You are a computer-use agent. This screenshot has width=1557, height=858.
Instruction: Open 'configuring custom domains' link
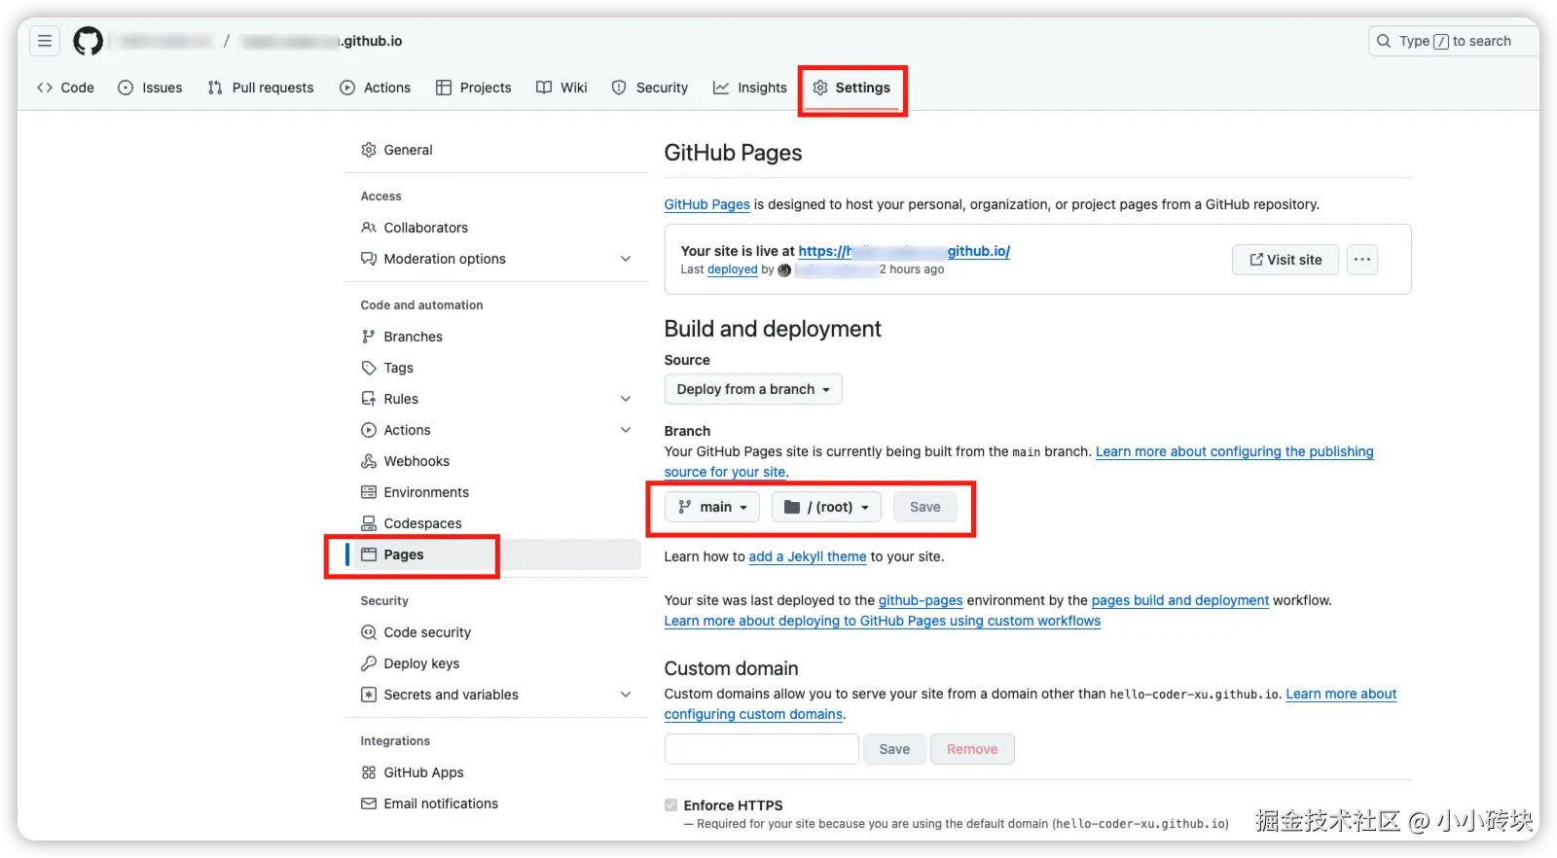click(x=753, y=714)
